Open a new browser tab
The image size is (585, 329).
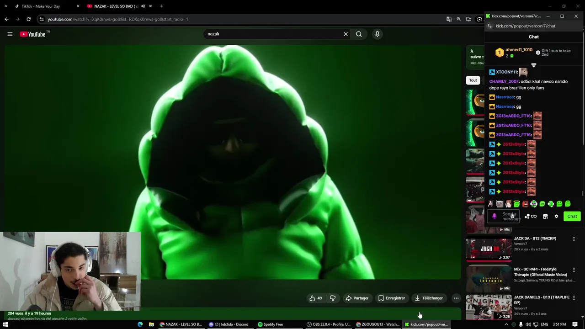pyautogui.click(x=161, y=6)
